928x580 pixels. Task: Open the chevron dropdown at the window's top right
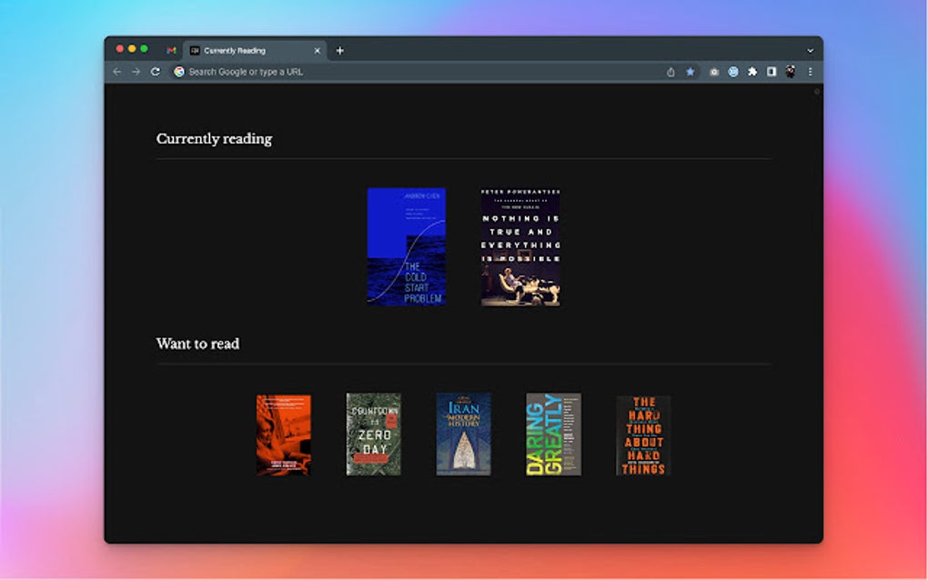[810, 51]
